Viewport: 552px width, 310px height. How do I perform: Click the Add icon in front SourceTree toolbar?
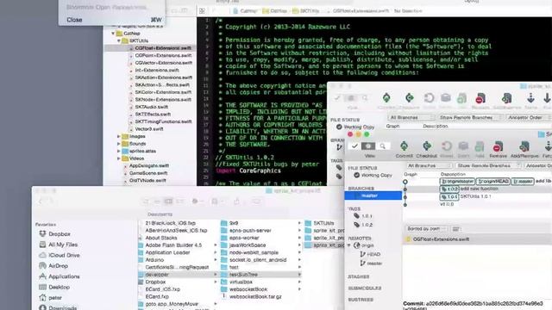point(480,146)
